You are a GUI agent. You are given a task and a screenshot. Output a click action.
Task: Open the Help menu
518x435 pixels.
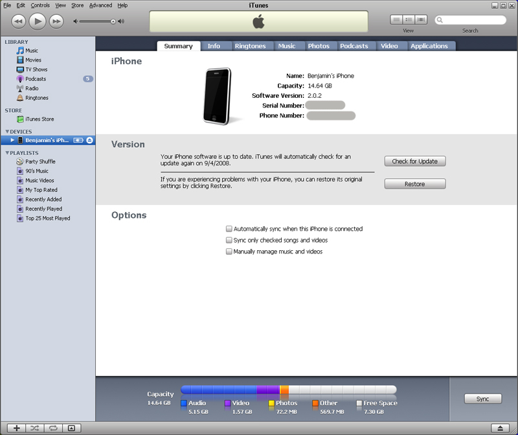[122, 5]
